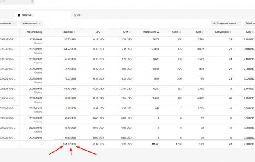The image size is (255, 162).
Task: Select the 225 clicks cell
Action: (x=179, y=69)
